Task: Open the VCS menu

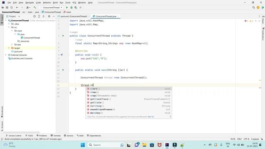Action: tap(74, 2)
